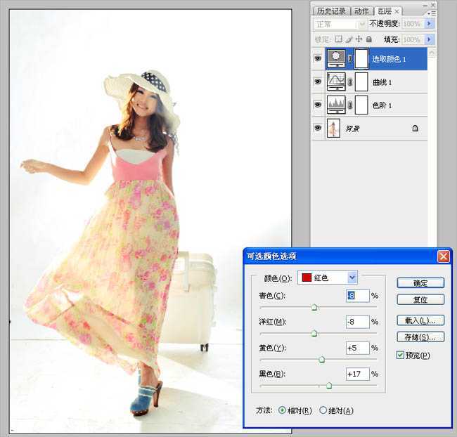Click the lock all padlock icon
Screen dimensions: 457x437
(368, 39)
